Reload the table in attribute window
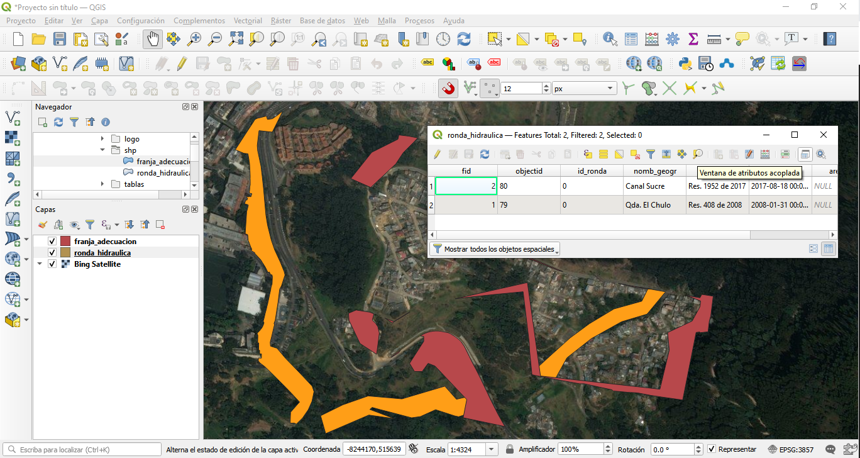The image size is (860, 458). pyautogui.click(x=484, y=154)
